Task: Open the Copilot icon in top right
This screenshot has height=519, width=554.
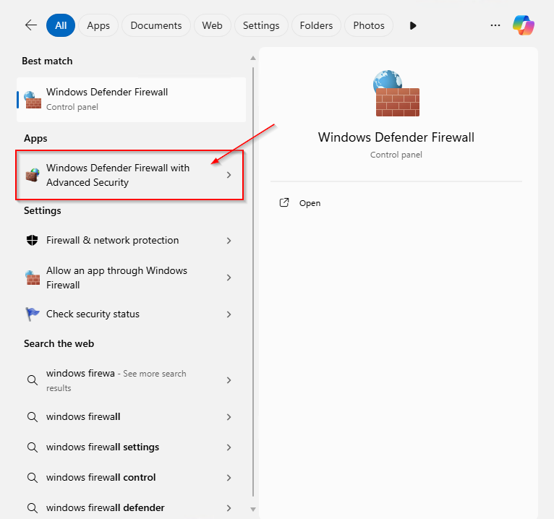Action: tap(524, 25)
